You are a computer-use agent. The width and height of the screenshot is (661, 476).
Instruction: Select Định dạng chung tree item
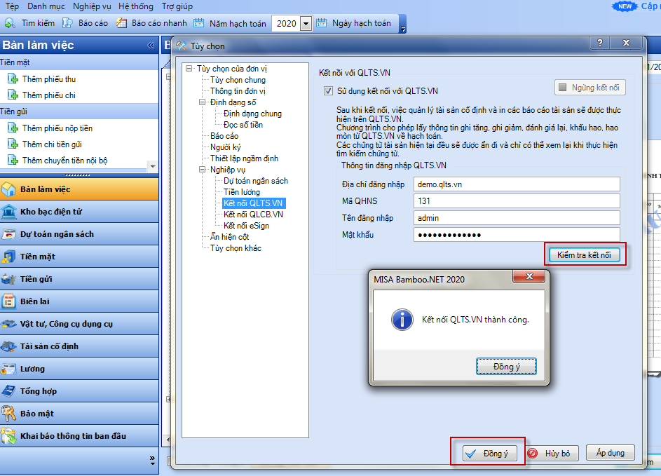pyautogui.click(x=252, y=114)
